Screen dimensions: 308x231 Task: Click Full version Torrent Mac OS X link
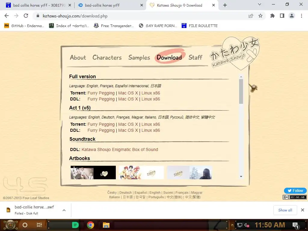(128, 93)
